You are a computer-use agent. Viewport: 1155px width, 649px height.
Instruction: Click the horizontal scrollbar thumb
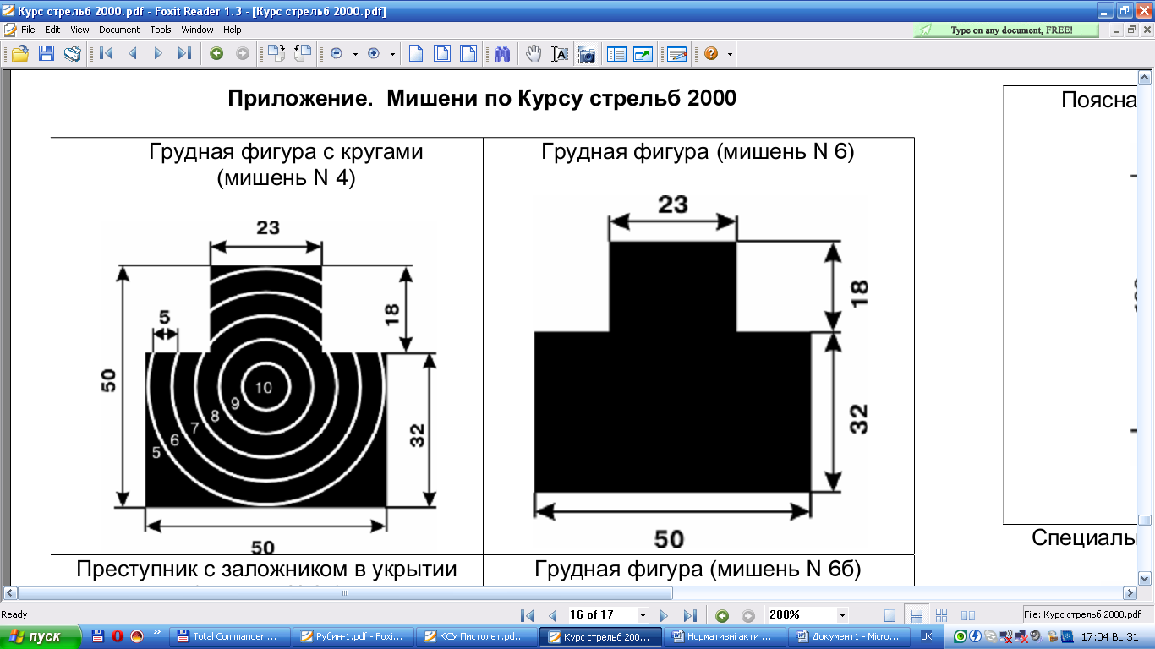click(345, 593)
